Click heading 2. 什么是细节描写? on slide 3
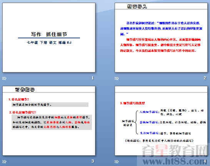The width and height of the screenshot is (210, 166). click(x=22, y=112)
